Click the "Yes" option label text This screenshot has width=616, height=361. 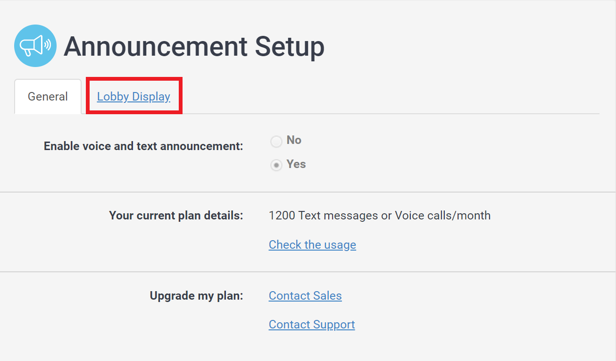(296, 164)
